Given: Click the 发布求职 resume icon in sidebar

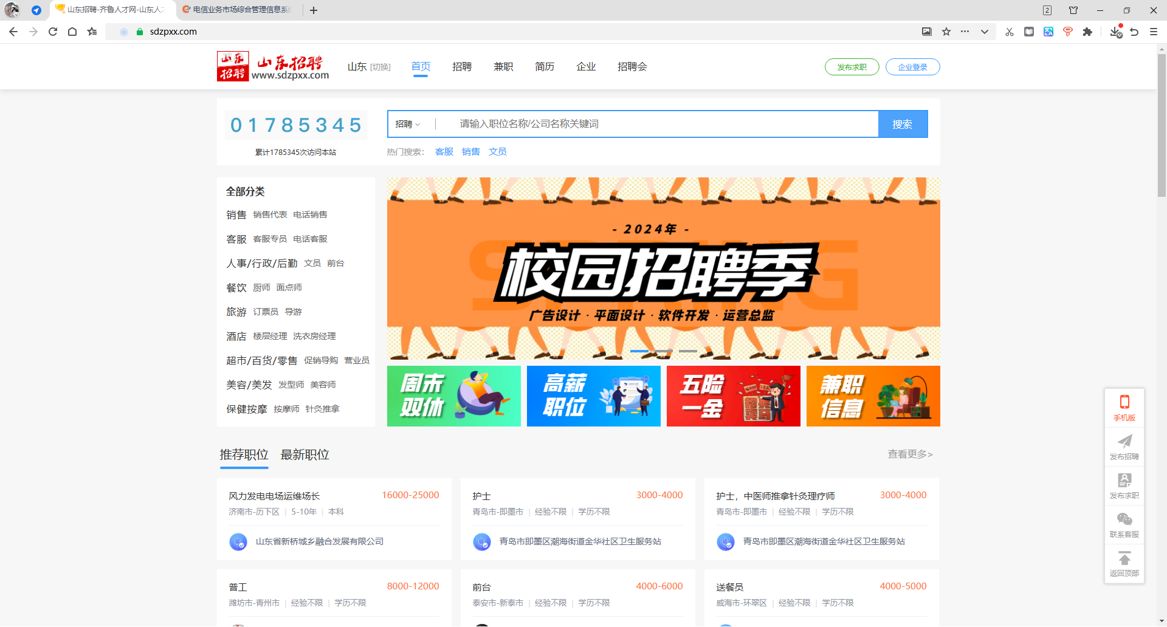Looking at the screenshot, I should (x=1124, y=481).
